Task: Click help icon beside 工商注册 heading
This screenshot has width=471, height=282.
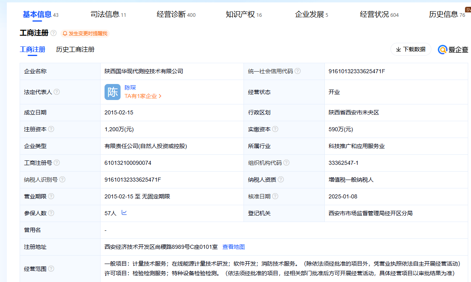Action: (53, 33)
